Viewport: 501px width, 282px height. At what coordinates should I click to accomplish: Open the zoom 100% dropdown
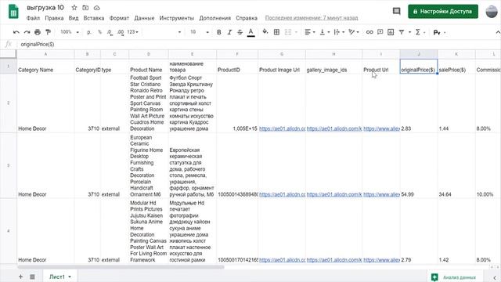[70, 32]
